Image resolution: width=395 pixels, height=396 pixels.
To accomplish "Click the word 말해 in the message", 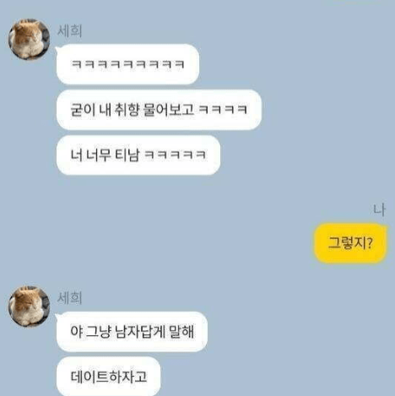I will [x=181, y=332].
